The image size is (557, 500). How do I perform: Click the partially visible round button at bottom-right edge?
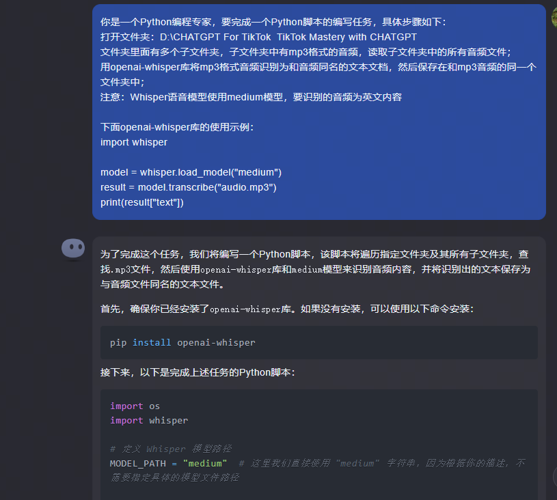tap(555, 477)
